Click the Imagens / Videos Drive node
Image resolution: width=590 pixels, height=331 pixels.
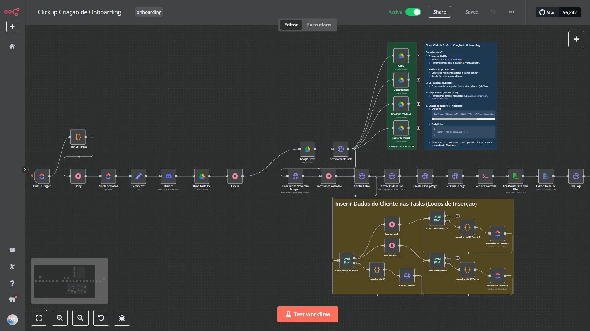pyautogui.click(x=401, y=104)
